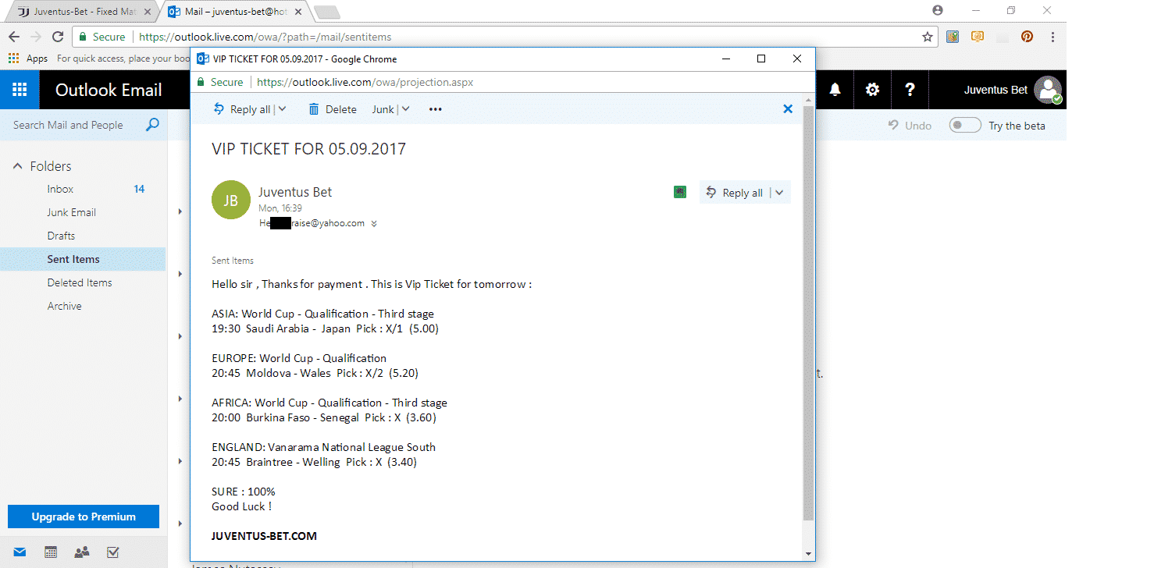1154x568 pixels.
Task: Collapse the Folders section
Action: [18, 166]
